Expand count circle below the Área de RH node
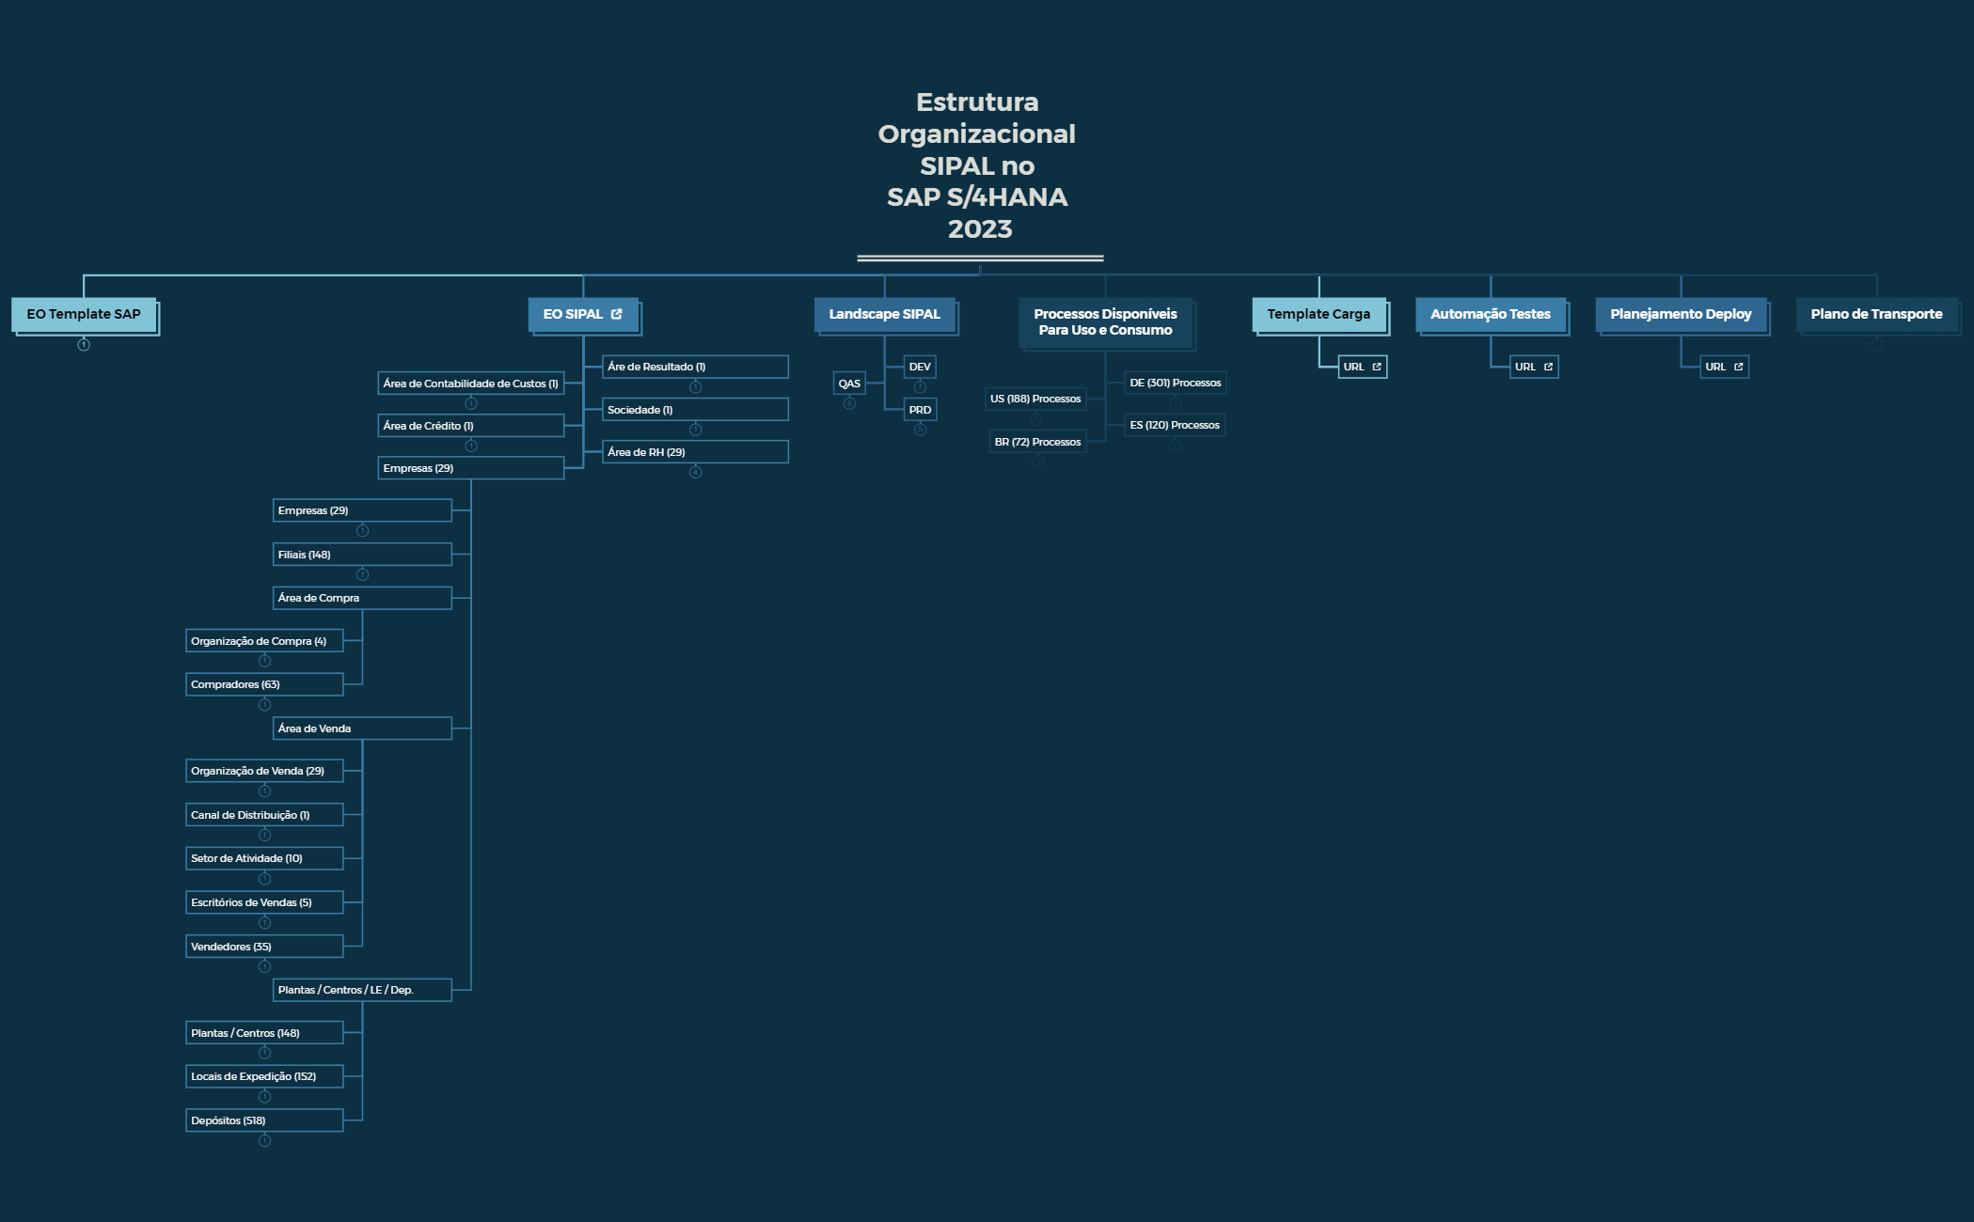The image size is (1974, 1222). pyautogui.click(x=695, y=473)
